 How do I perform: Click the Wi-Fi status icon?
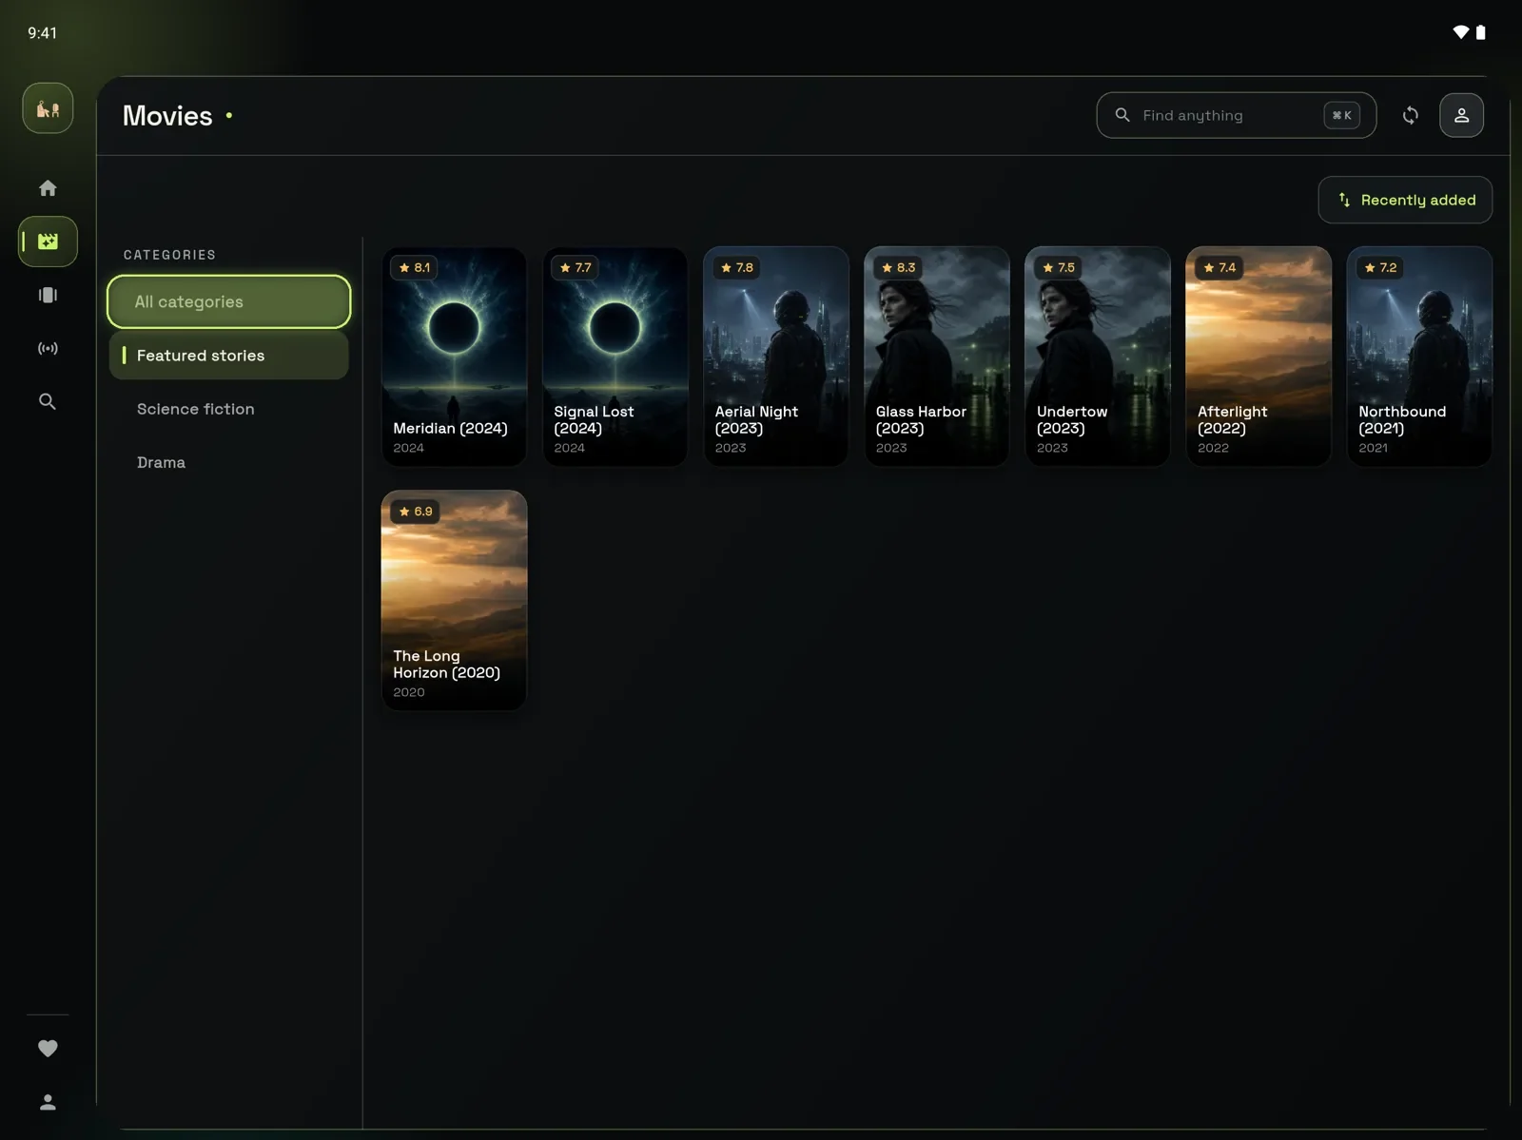click(1460, 32)
